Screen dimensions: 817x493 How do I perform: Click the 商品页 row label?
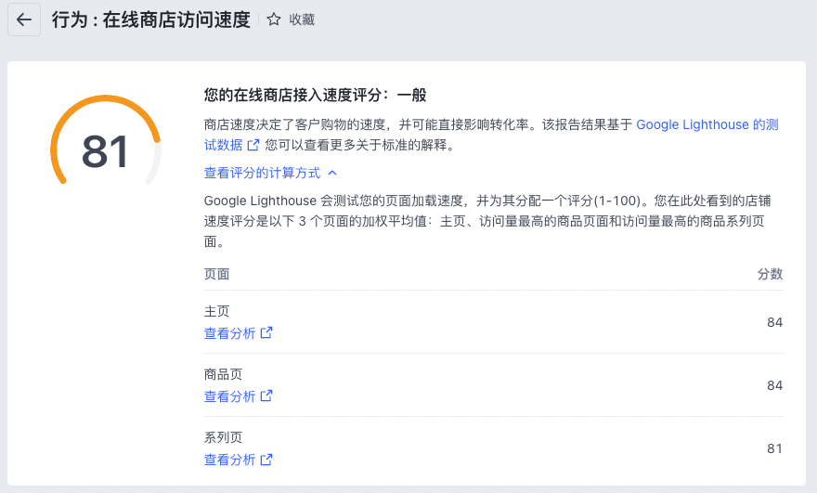pyautogui.click(x=223, y=374)
